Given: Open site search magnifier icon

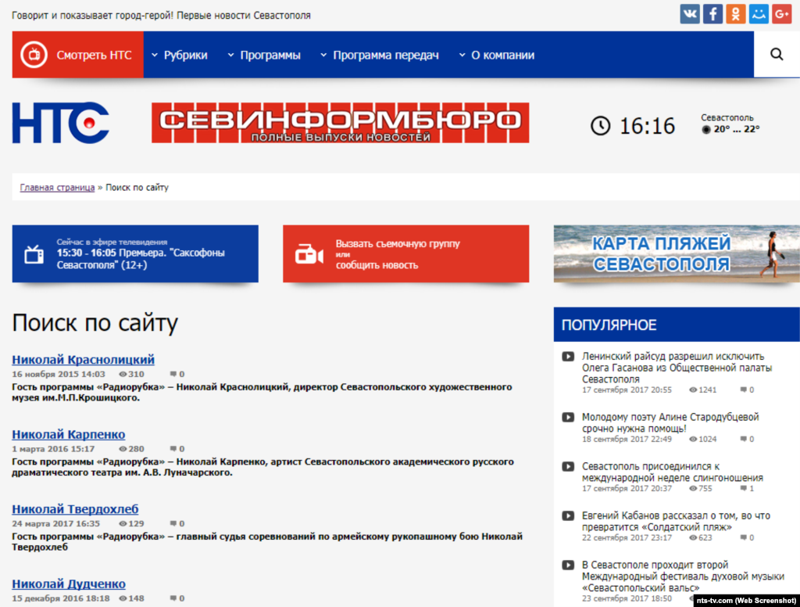Looking at the screenshot, I should click(777, 55).
